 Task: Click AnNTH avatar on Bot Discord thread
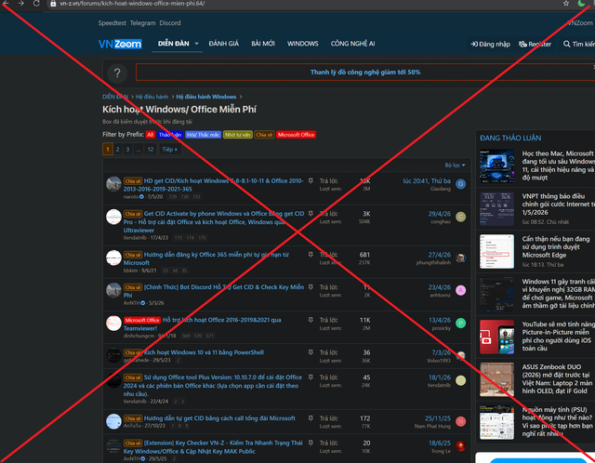pyautogui.click(x=113, y=290)
